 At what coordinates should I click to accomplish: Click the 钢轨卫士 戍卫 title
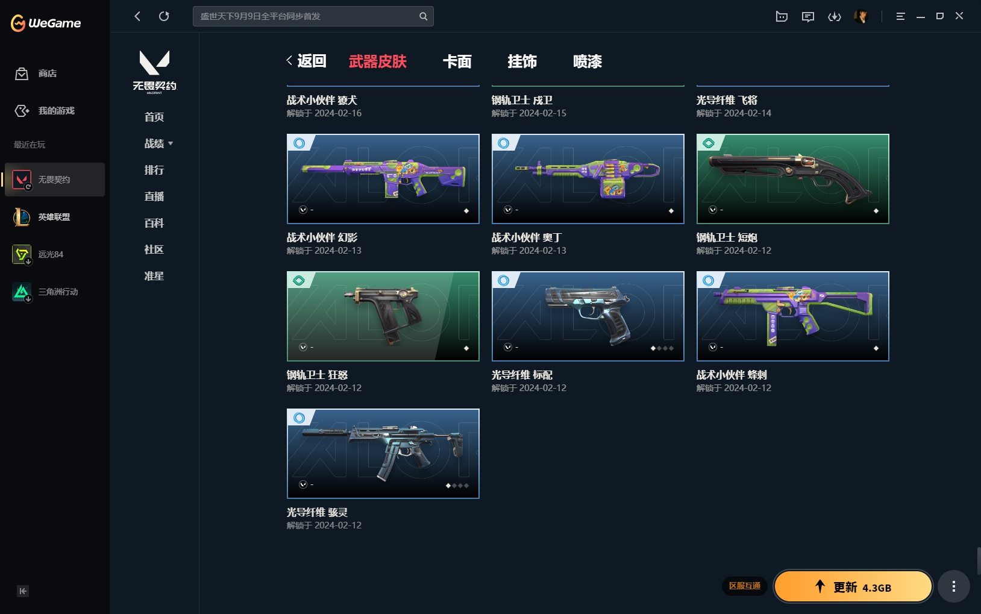522,100
